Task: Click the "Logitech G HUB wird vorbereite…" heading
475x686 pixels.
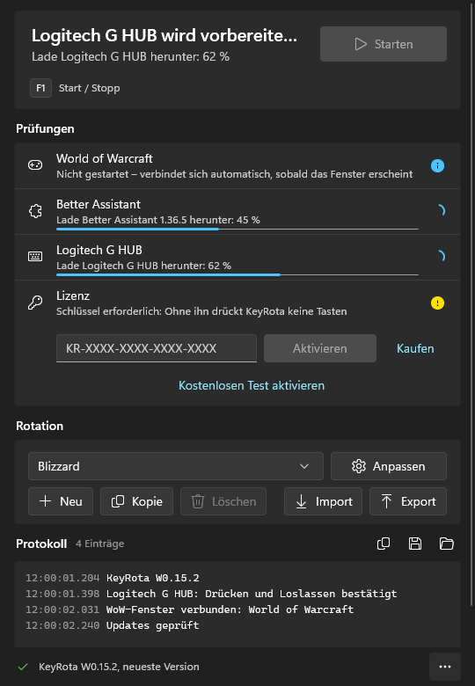Action: tap(164, 35)
